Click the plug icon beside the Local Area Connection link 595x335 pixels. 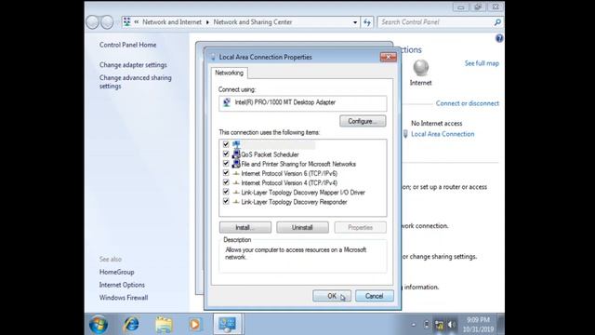[405, 134]
